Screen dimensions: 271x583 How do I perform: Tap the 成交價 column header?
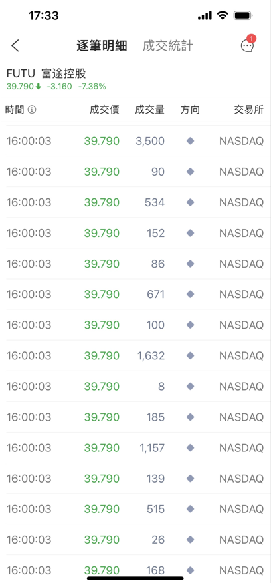pyautogui.click(x=105, y=110)
